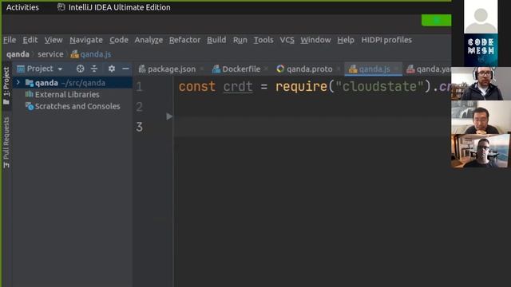The width and height of the screenshot is (511, 287).
Task: Close the qanda.proto tab
Action: [x=339, y=69]
